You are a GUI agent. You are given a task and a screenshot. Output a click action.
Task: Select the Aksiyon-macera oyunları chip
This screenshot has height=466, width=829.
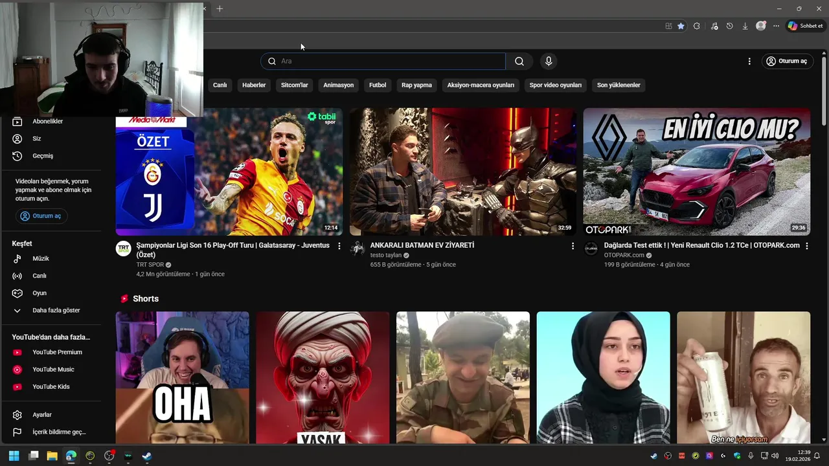481,85
